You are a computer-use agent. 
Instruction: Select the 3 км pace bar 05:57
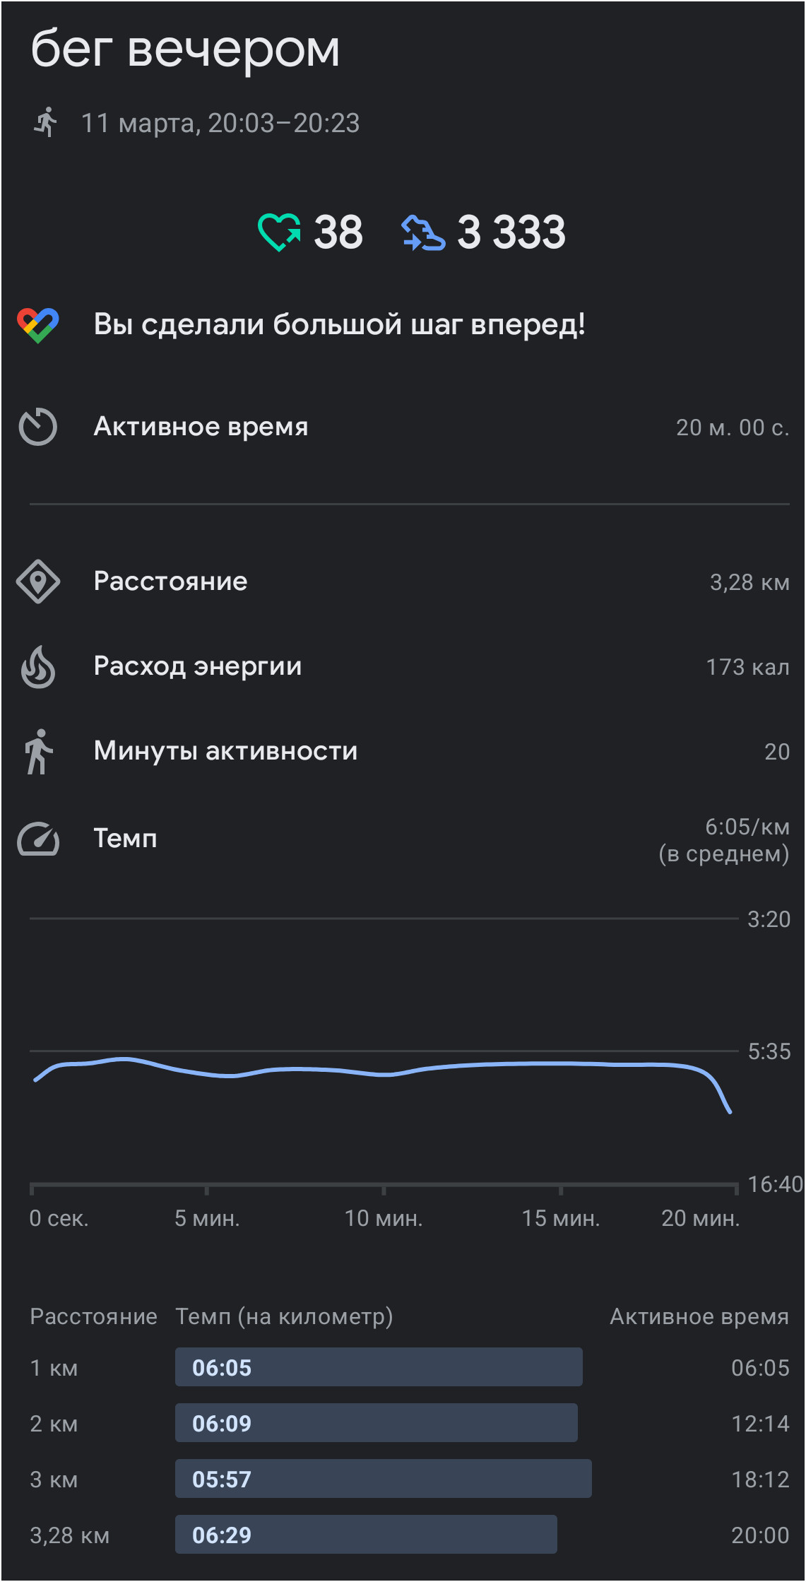tap(384, 1479)
